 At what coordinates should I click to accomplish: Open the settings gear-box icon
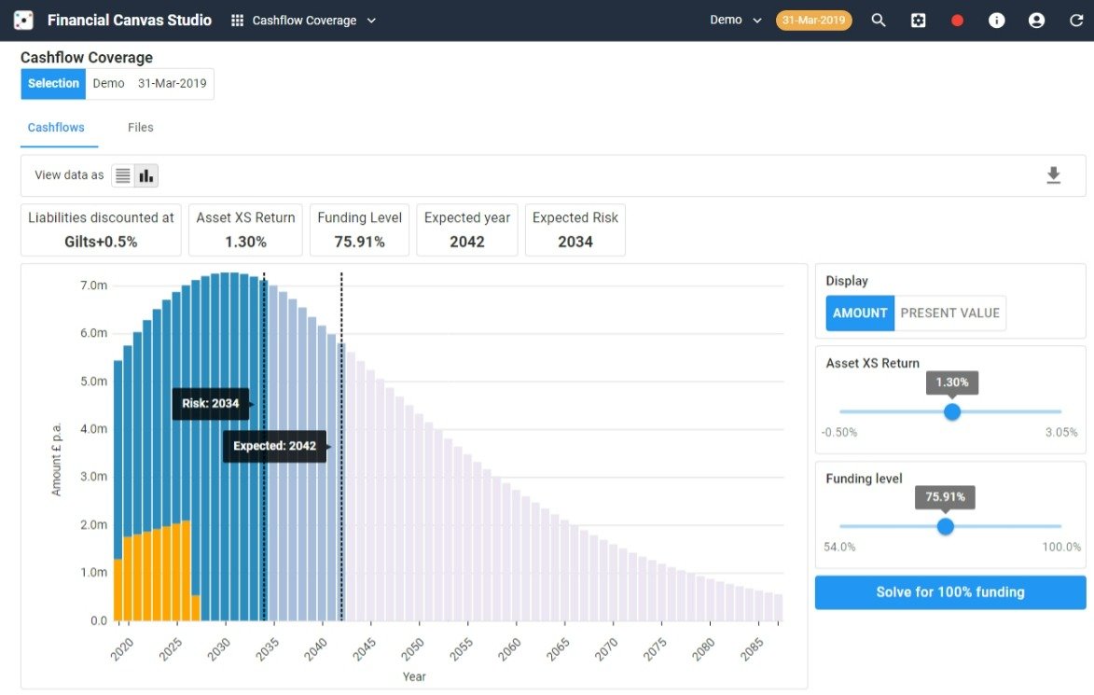click(x=918, y=21)
